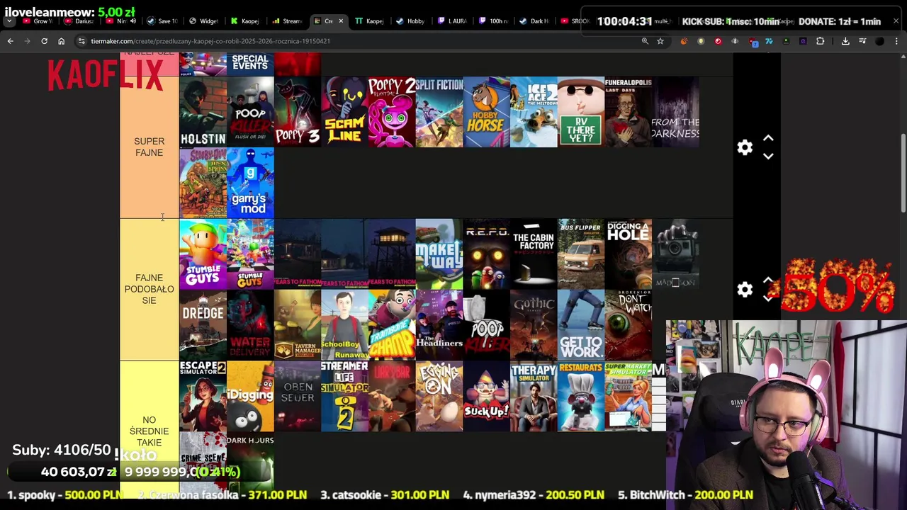Image resolution: width=907 pixels, height=510 pixels.
Task: Go back in browser history
Action: (x=10, y=41)
